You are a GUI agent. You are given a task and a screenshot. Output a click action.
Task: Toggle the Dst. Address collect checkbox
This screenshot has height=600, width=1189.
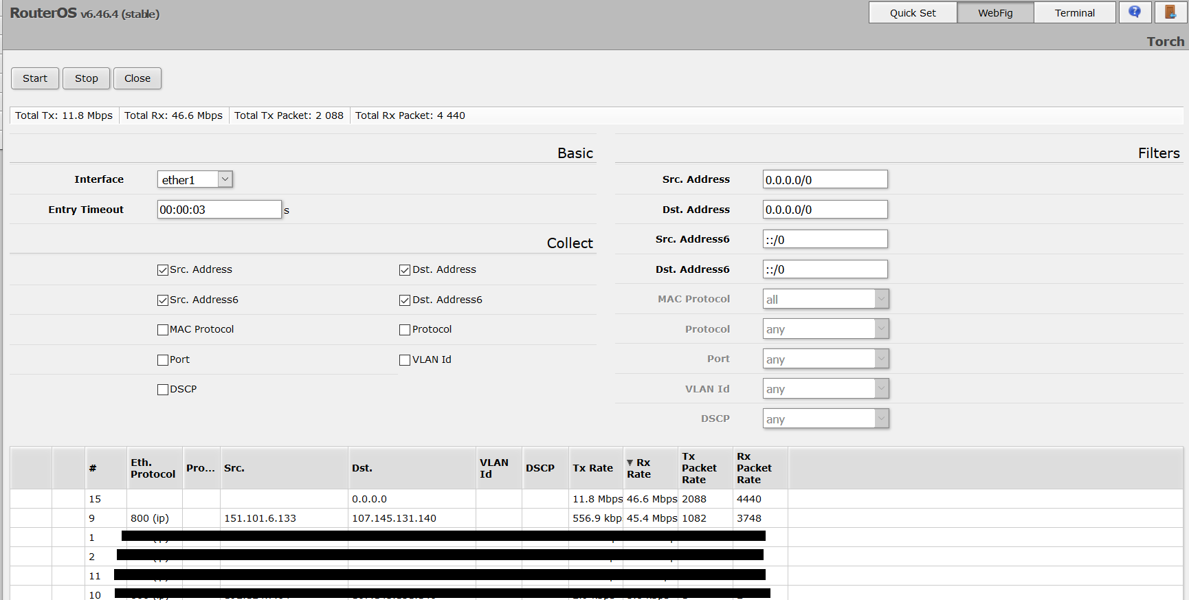[x=405, y=270]
